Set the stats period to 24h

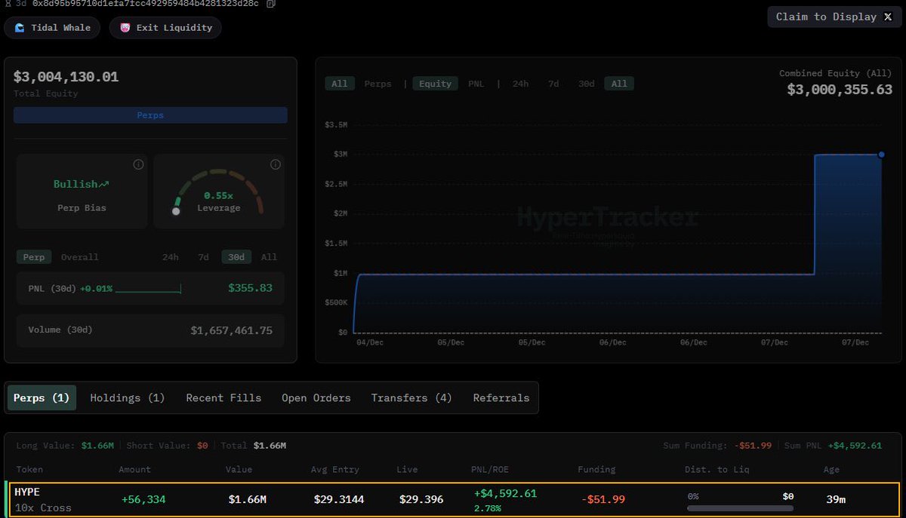tap(171, 257)
